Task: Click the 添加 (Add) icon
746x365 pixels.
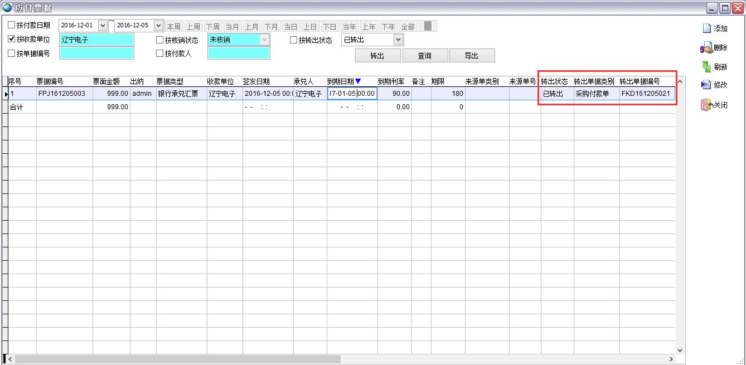Action: click(706, 28)
